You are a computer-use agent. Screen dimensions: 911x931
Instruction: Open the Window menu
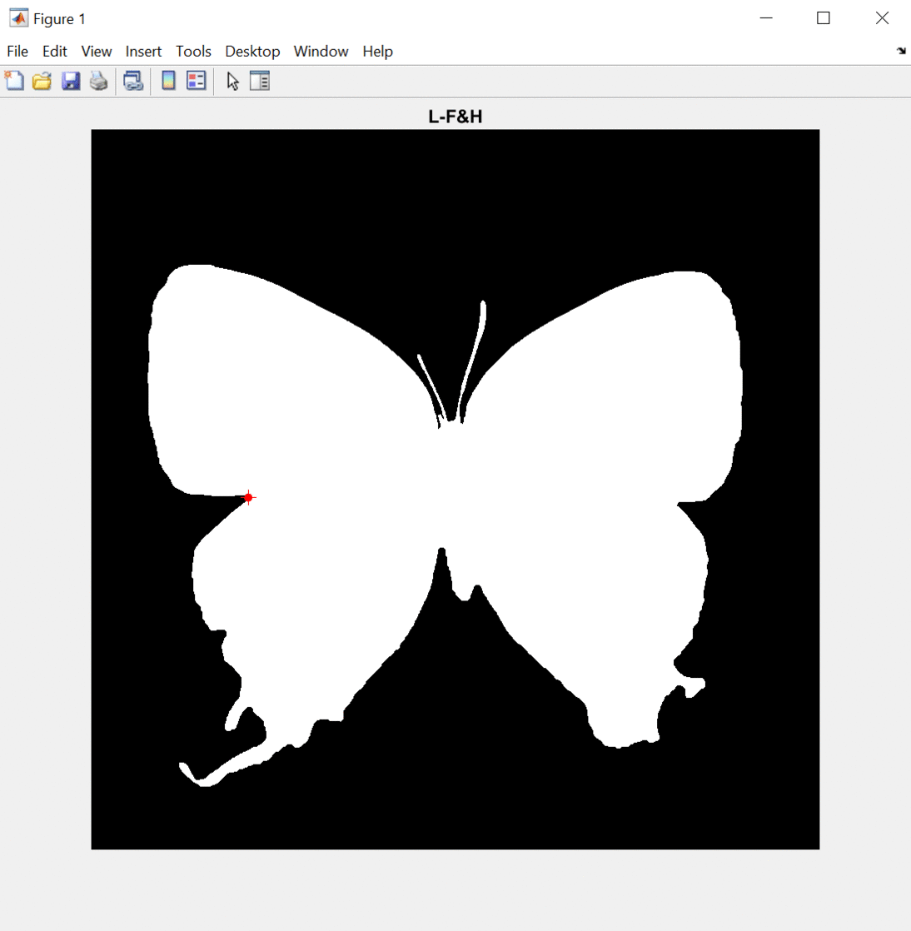click(x=321, y=52)
